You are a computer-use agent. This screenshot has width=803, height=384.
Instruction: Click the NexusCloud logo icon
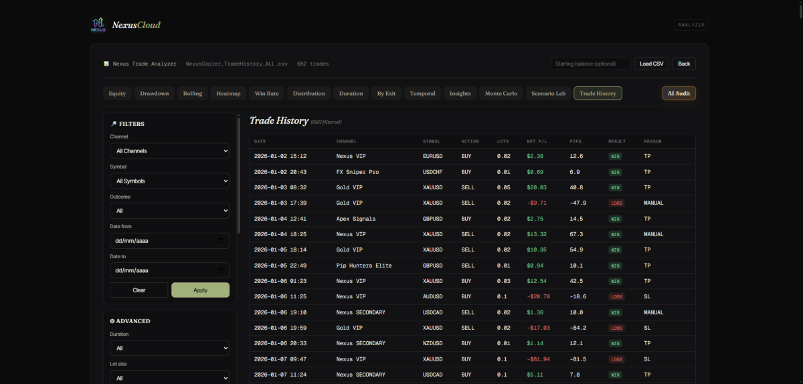[x=98, y=25]
